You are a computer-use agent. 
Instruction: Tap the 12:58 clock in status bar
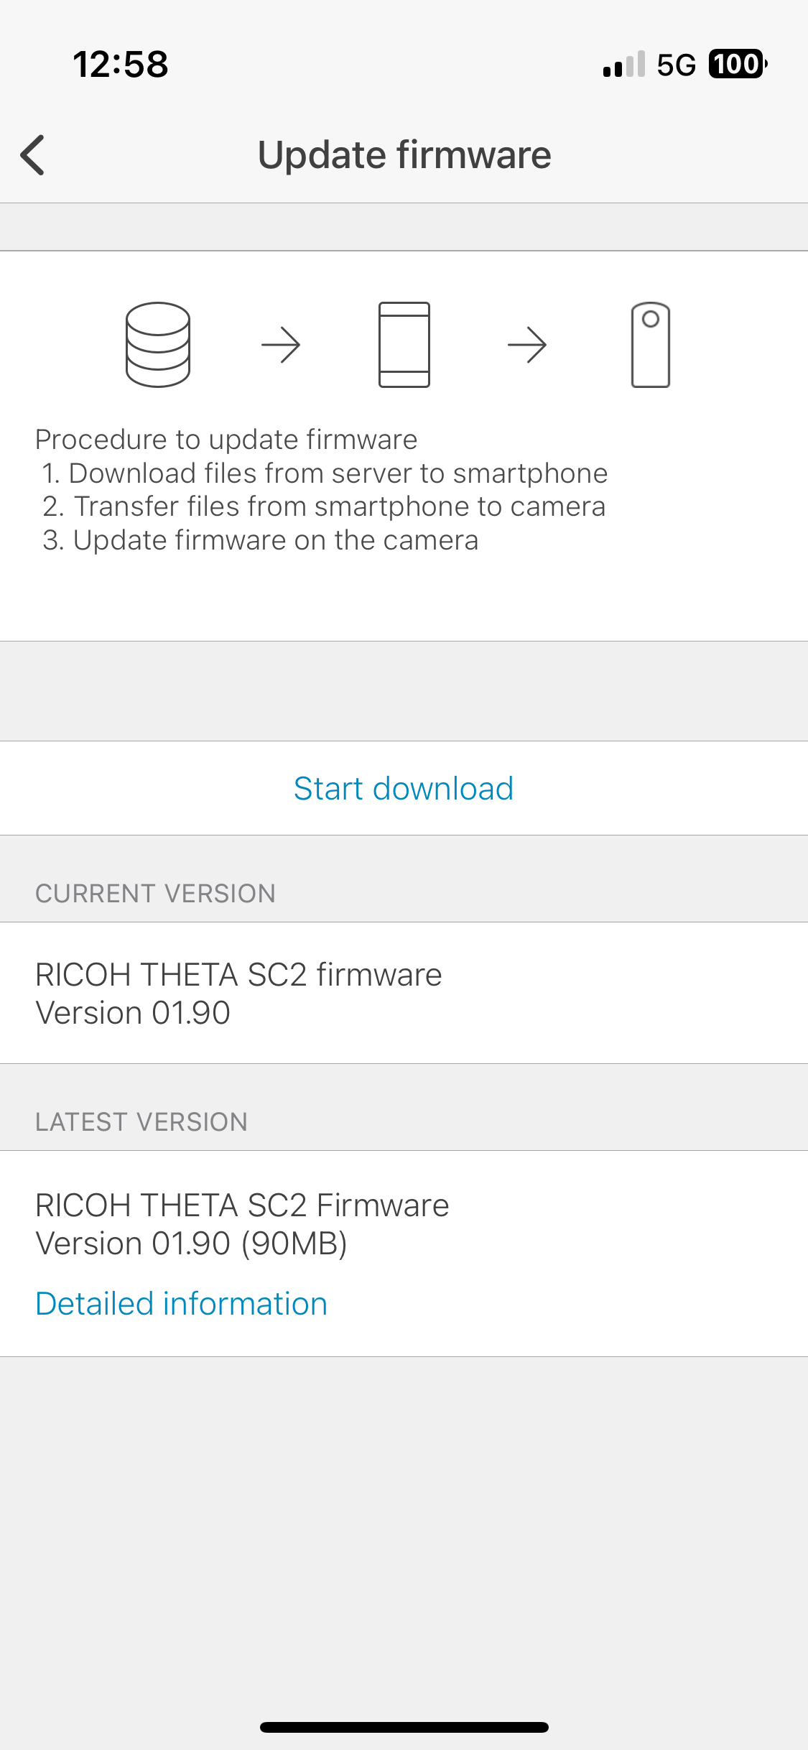pyautogui.click(x=121, y=64)
